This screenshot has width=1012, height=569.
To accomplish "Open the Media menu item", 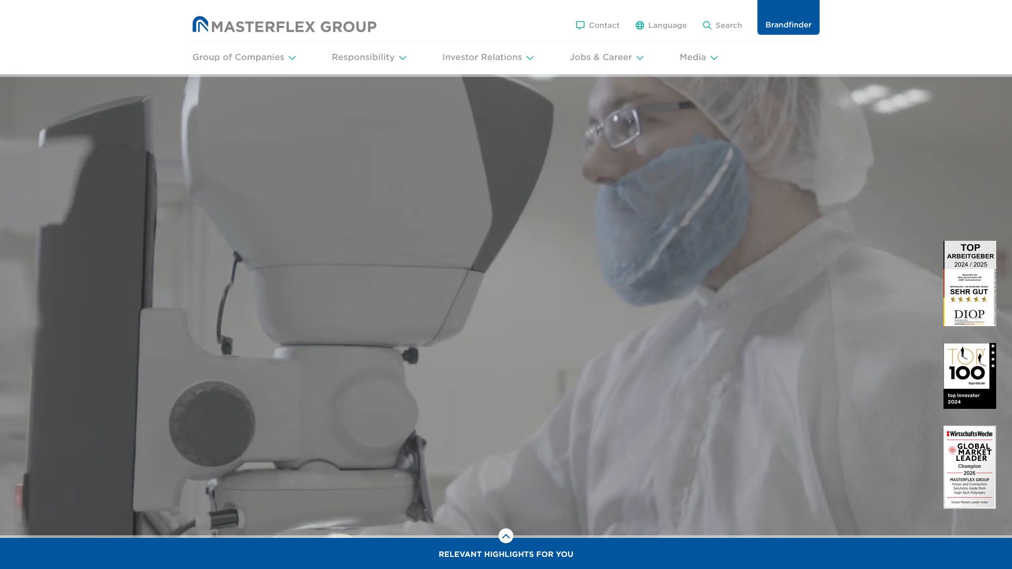I will [693, 57].
